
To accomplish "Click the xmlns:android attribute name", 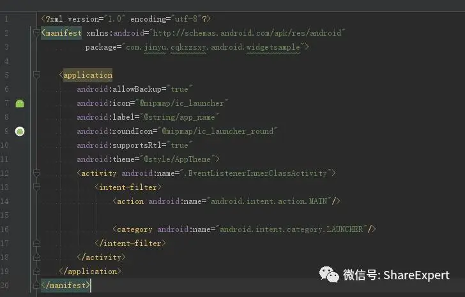I will click(x=116, y=33).
